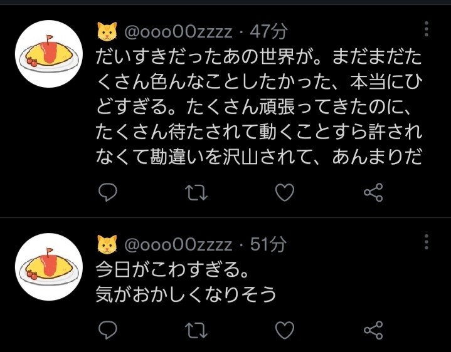
Task: Like the 51分 tweet
Action: 285,330
